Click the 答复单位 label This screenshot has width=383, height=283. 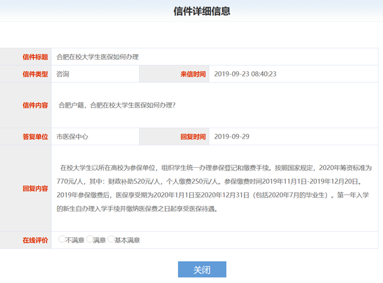tap(35, 136)
